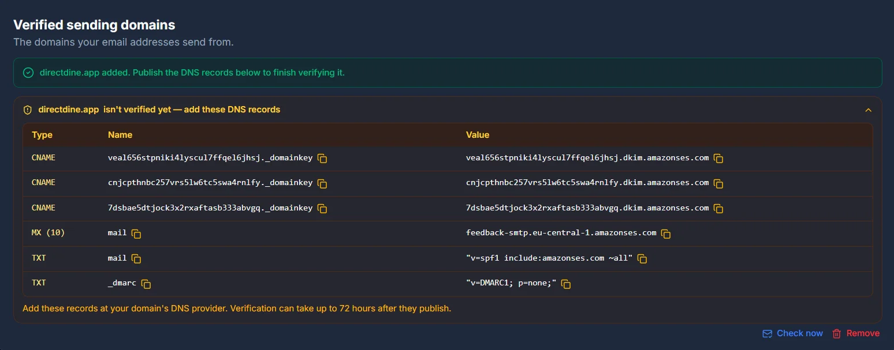The height and width of the screenshot is (350, 894).
Task: Click the Type column header
Action: coord(42,135)
